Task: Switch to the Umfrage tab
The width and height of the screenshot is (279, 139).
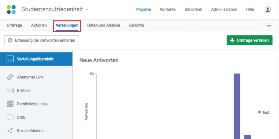Action: (x=14, y=25)
